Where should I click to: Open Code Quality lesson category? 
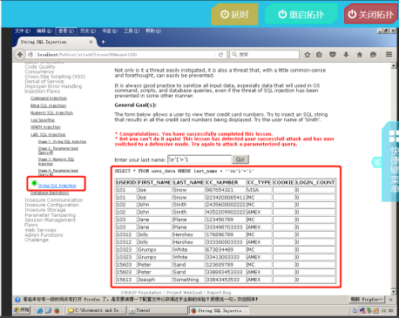(x=40, y=67)
